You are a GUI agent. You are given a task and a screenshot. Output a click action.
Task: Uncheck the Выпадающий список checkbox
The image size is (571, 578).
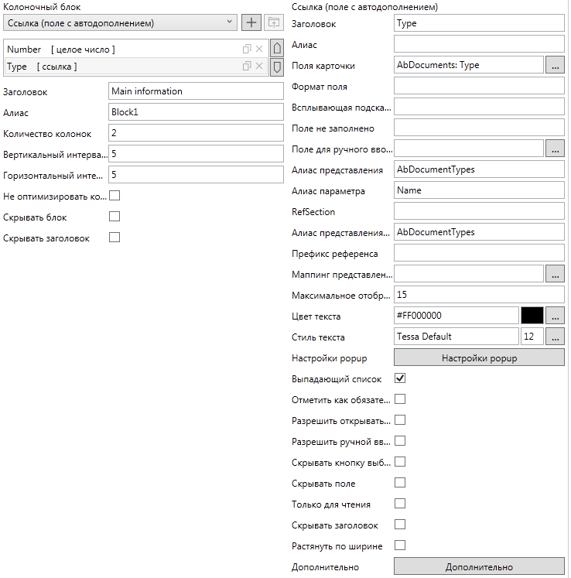point(400,378)
